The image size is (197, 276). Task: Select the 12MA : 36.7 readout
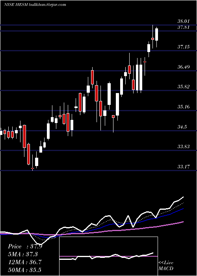point(25,262)
